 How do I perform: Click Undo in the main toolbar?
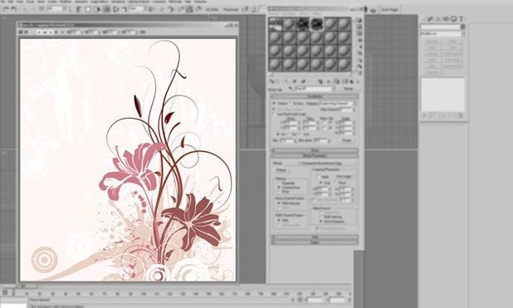[6, 9]
